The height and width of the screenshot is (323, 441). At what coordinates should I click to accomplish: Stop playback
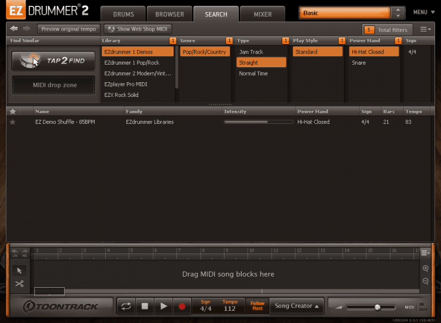point(145,306)
